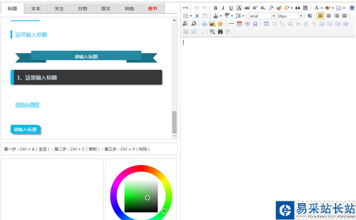Expand the bulleted list dropdown arrow
356x220 pixels.
(x=191, y=16)
